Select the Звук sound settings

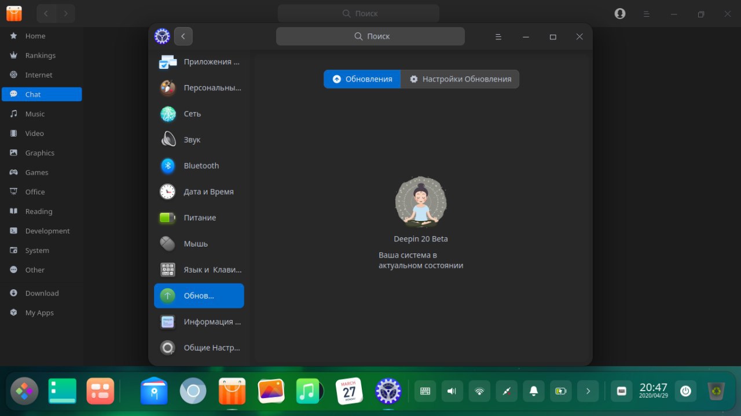point(199,140)
